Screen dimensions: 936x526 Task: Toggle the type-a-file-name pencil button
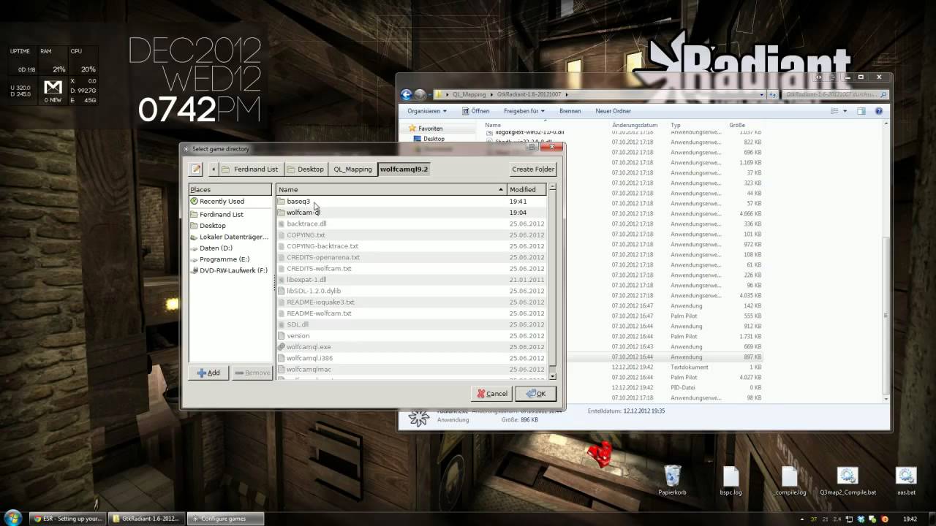196,169
